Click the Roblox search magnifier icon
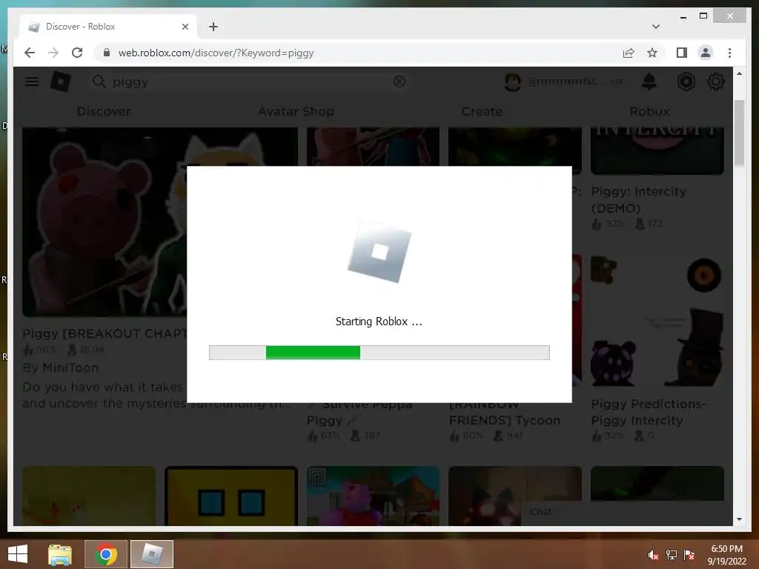The height and width of the screenshot is (569, 759). click(99, 81)
